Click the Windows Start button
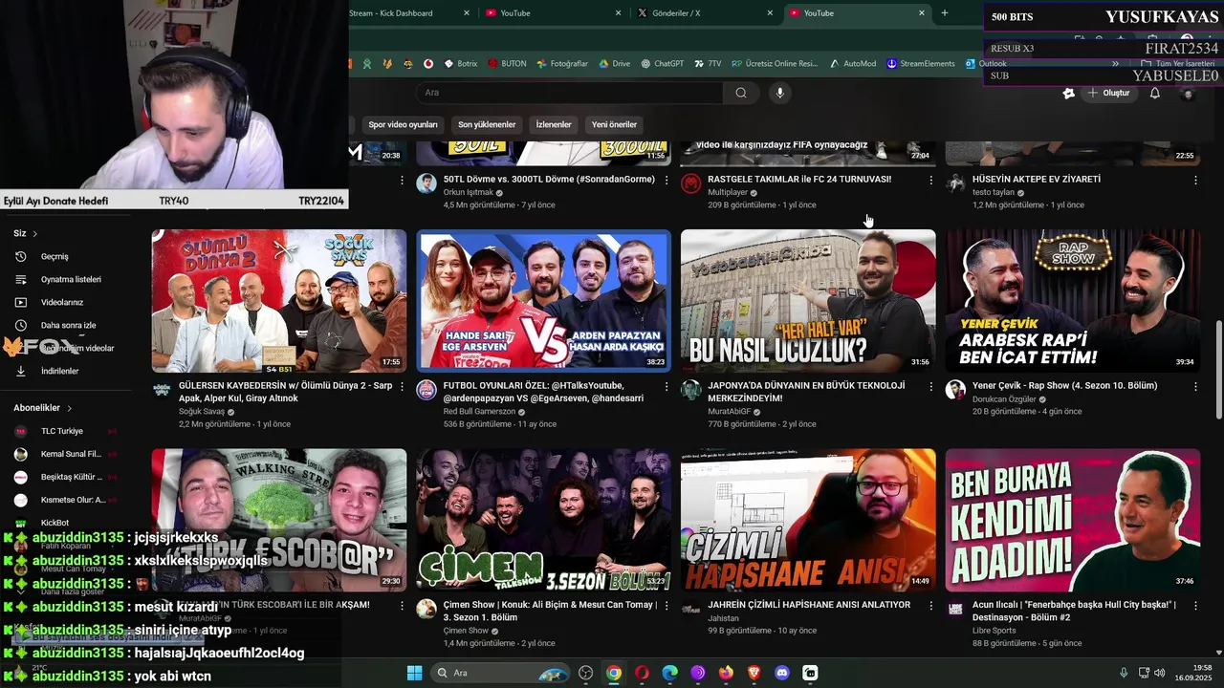Image resolution: width=1224 pixels, height=688 pixels. pyautogui.click(x=414, y=673)
